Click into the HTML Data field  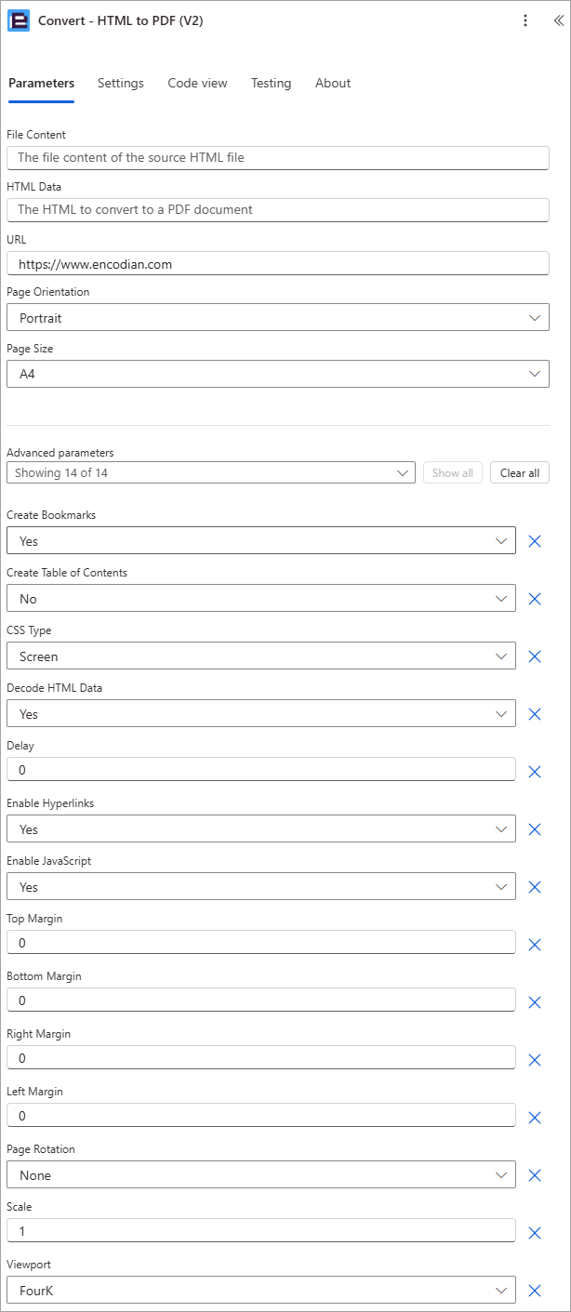coord(278,209)
